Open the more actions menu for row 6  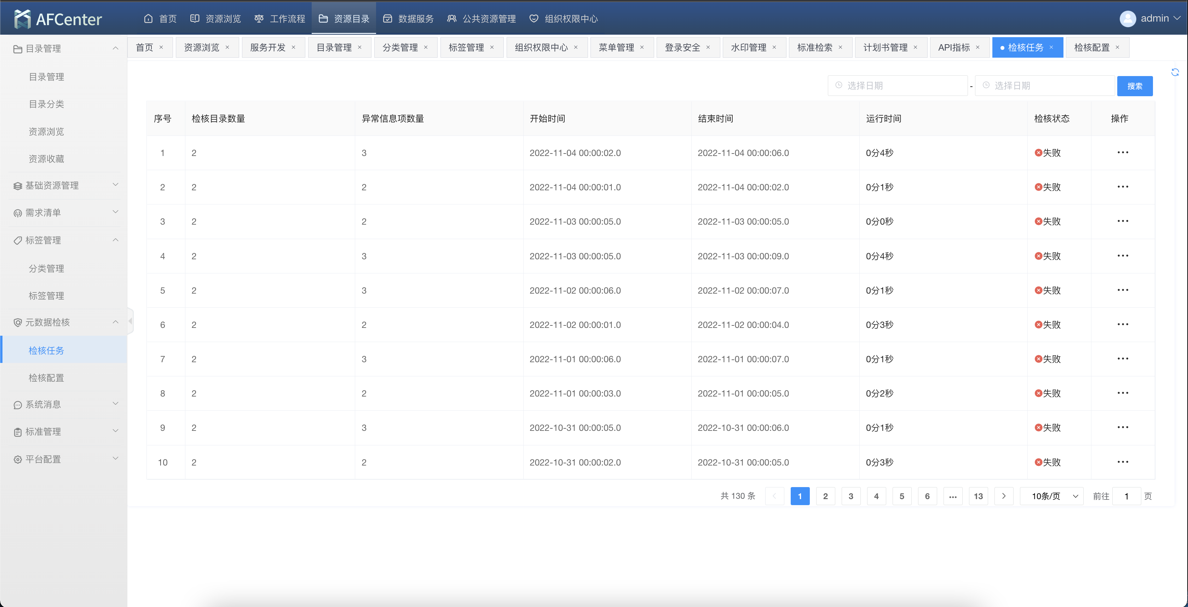point(1122,324)
